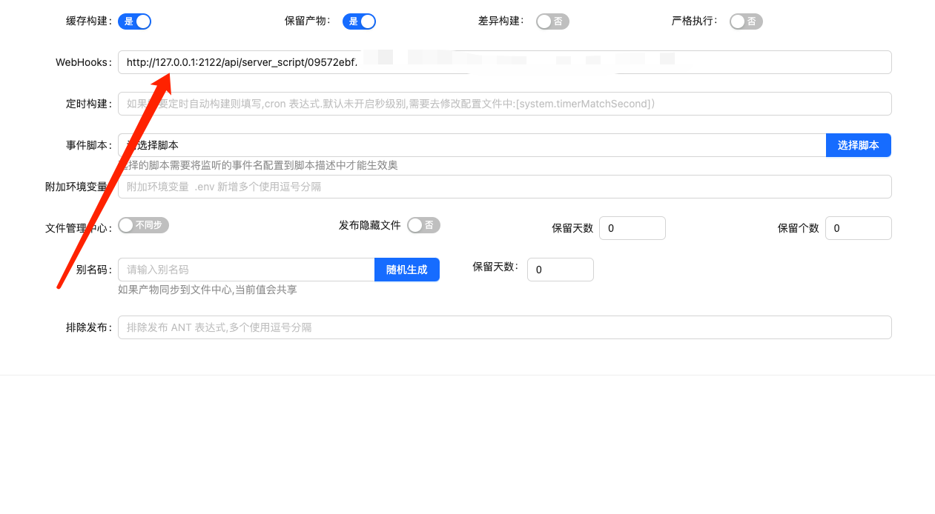
Task: Click the 定时构建 field label
Action: pyautogui.click(x=88, y=104)
